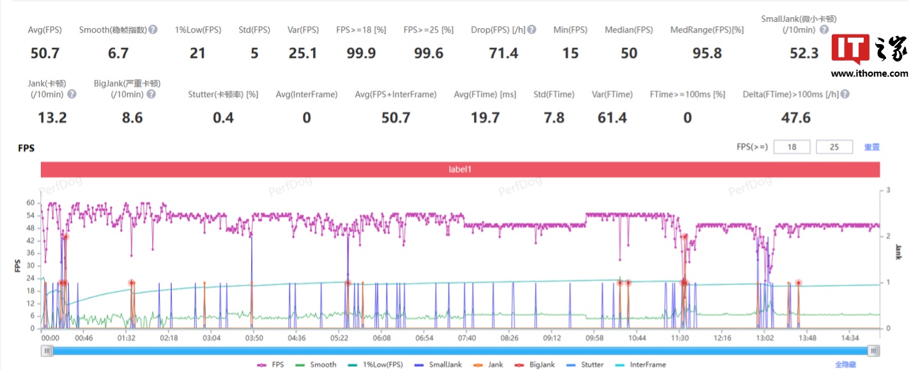Toggle Stutter series in legend
920x370 pixels.
pos(585,364)
